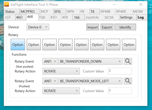Switch to the T8 tab
Image resolution: width=152 pixels, height=110 pixels.
[94, 12]
